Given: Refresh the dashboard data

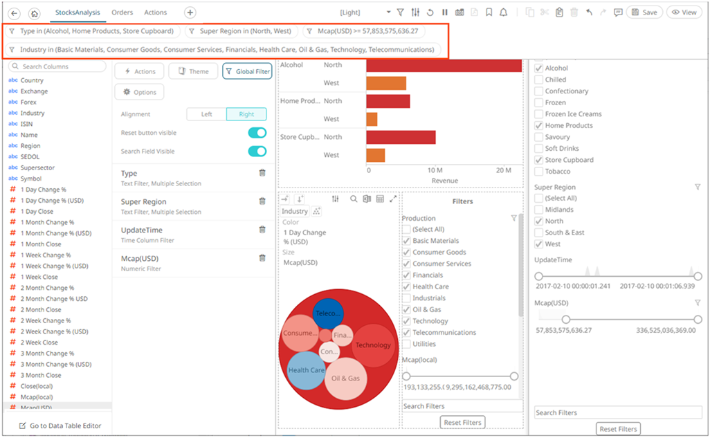Looking at the screenshot, I should pos(430,12).
